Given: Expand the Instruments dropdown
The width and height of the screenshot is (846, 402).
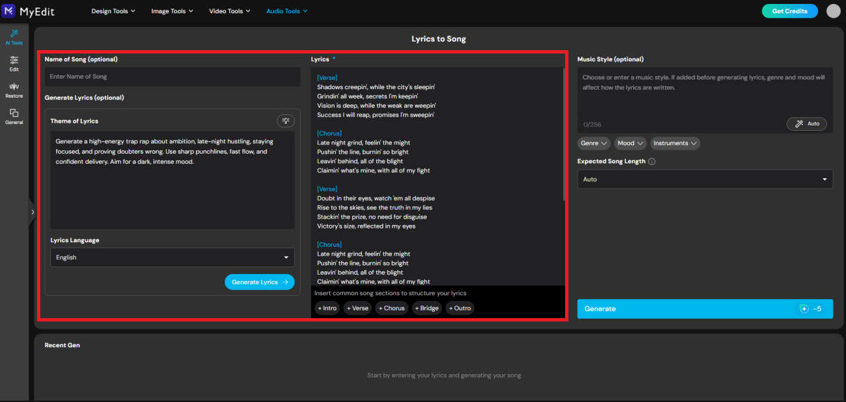Looking at the screenshot, I should [675, 143].
